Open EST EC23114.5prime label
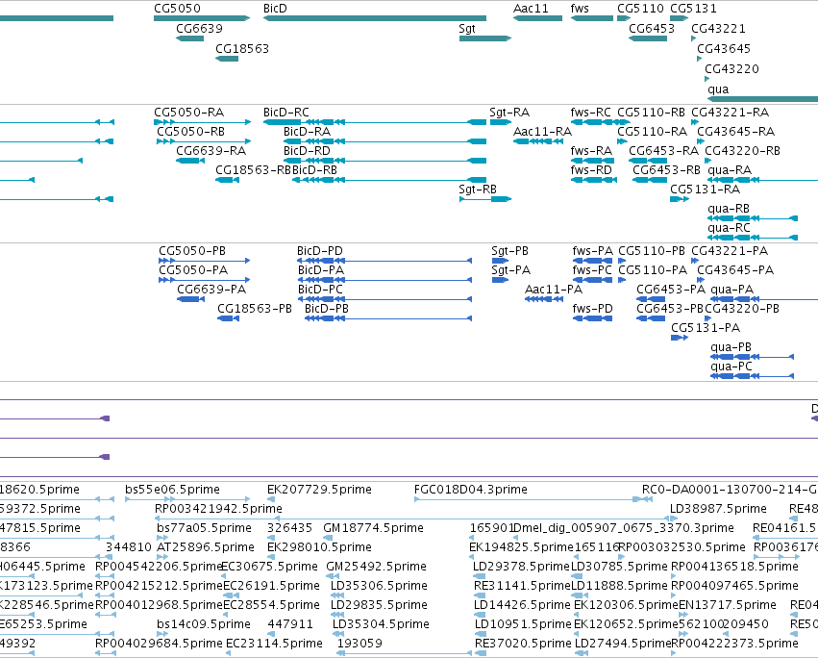The height and width of the screenshot is (658, 818). click(274, 644)
